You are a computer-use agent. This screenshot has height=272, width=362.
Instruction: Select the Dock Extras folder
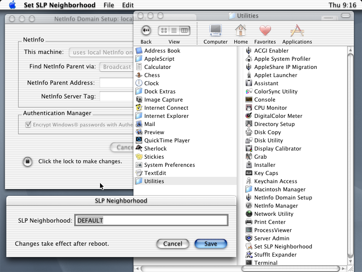pyautogui.click(x=160, y=91)
